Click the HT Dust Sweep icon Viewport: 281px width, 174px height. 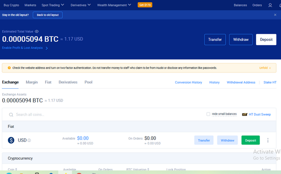pyautogui.click(x=245, y=114)
